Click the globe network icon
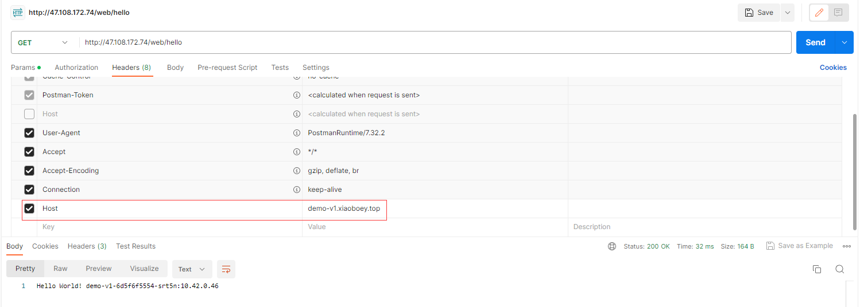This screenshot has height=307, width=860. point(612,246)
